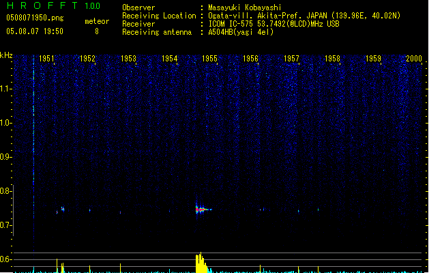The width and height of the screenshot is (429, 273).
Task: Click the 1951 time marker
Action: (x=46, y=59)
